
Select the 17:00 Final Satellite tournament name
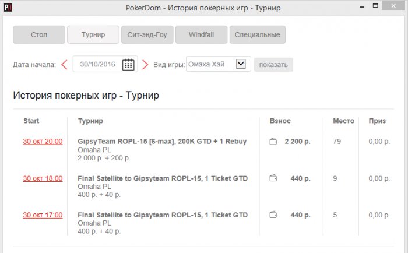(163, 215)
